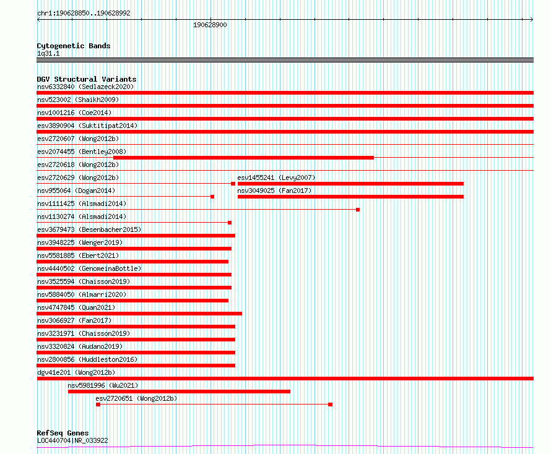
Task: Select the nsv1111425 (Alsmadi2014) label
Action: pyautogui.click(x=82, y=203)
